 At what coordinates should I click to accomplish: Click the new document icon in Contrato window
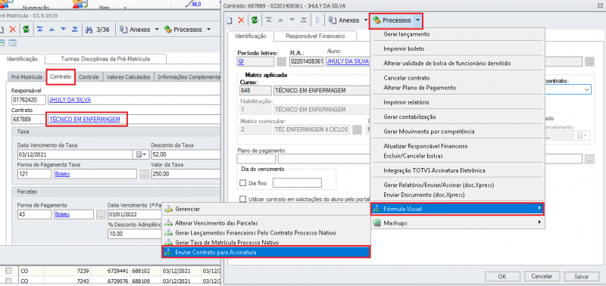(x=230, y=20)
